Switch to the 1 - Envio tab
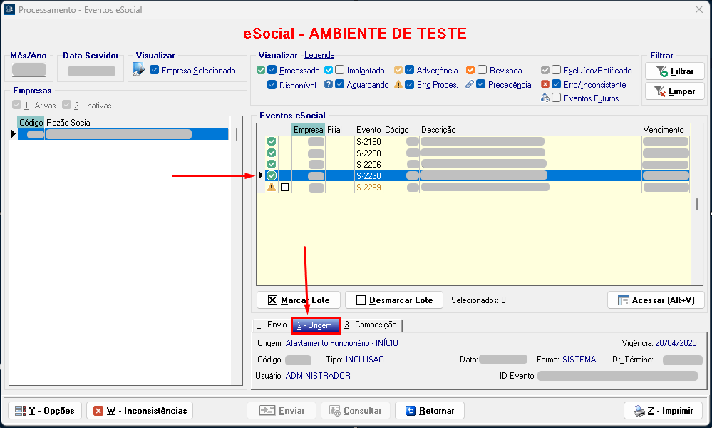Screen dimensions: 712x428 [x=272, y=325]
